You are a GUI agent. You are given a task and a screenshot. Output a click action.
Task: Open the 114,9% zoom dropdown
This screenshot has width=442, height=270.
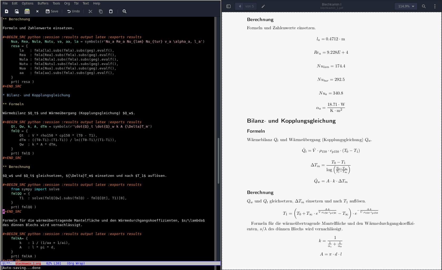pyautogui.click(x=406, y=6)
